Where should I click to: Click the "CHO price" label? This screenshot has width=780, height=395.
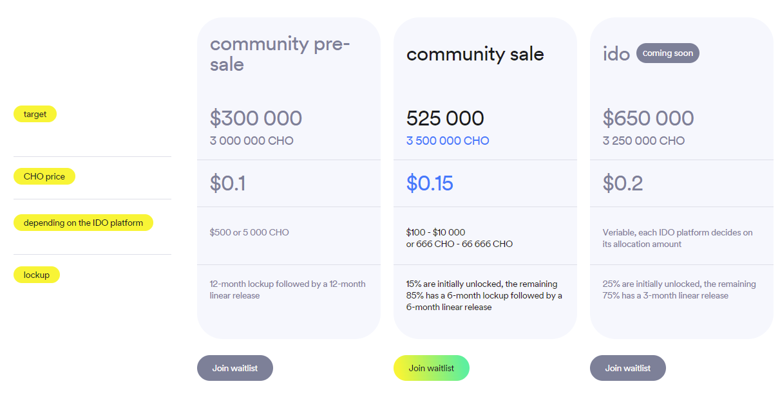(44, 176)
